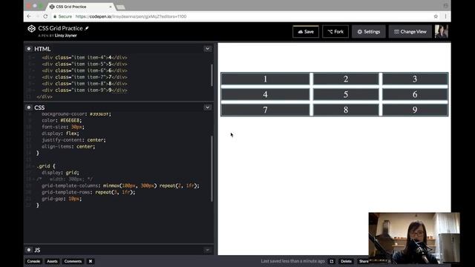Click the CSS editor scrollbar
Viewport: 475px width, 267px height.
pyautogui.click(x=212, y=168)
